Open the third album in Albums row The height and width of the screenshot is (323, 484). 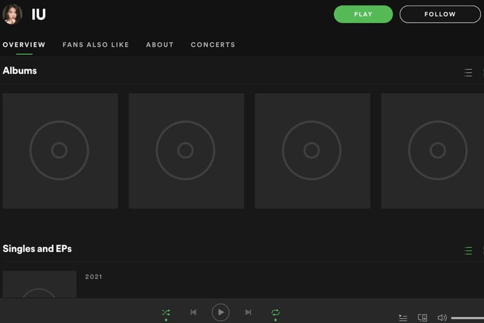point(312,150)
